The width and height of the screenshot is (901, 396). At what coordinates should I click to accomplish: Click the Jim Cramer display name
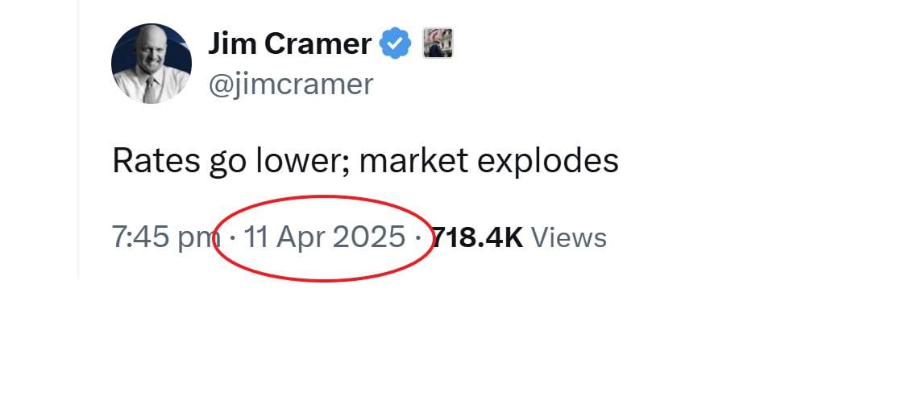(x=289, y=43)
